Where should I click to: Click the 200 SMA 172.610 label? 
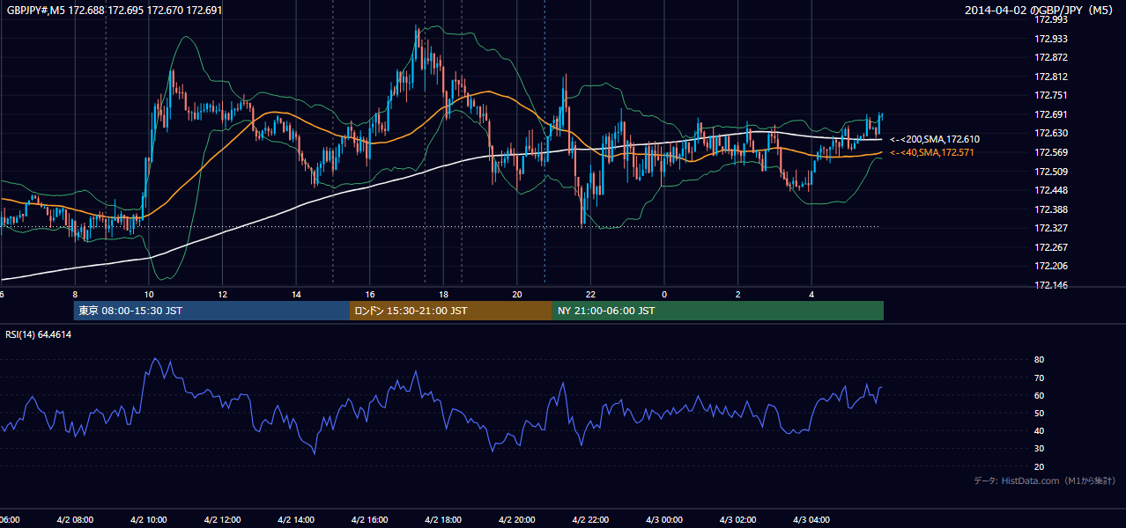coord(935,139)
